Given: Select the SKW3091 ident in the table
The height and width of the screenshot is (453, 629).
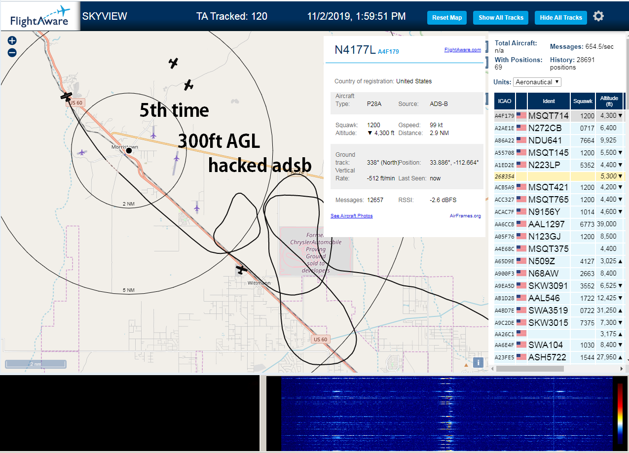Looking at the screenshot, I should 548,286.
